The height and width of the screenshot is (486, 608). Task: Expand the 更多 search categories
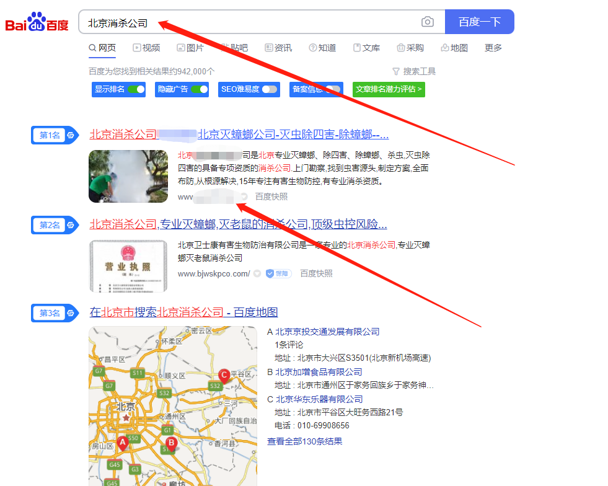pyautogui.click(x=493, y=48)
